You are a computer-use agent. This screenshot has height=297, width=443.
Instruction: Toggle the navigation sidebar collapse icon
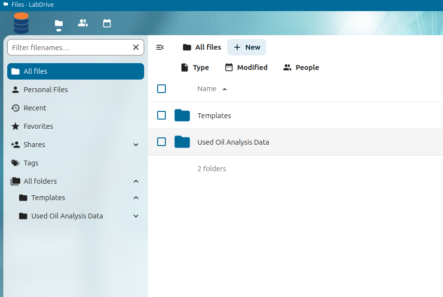(x=160, y=47)
